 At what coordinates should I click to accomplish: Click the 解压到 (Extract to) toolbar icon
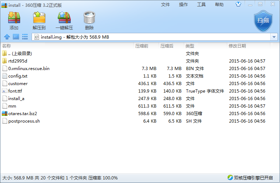click(39, 18)
